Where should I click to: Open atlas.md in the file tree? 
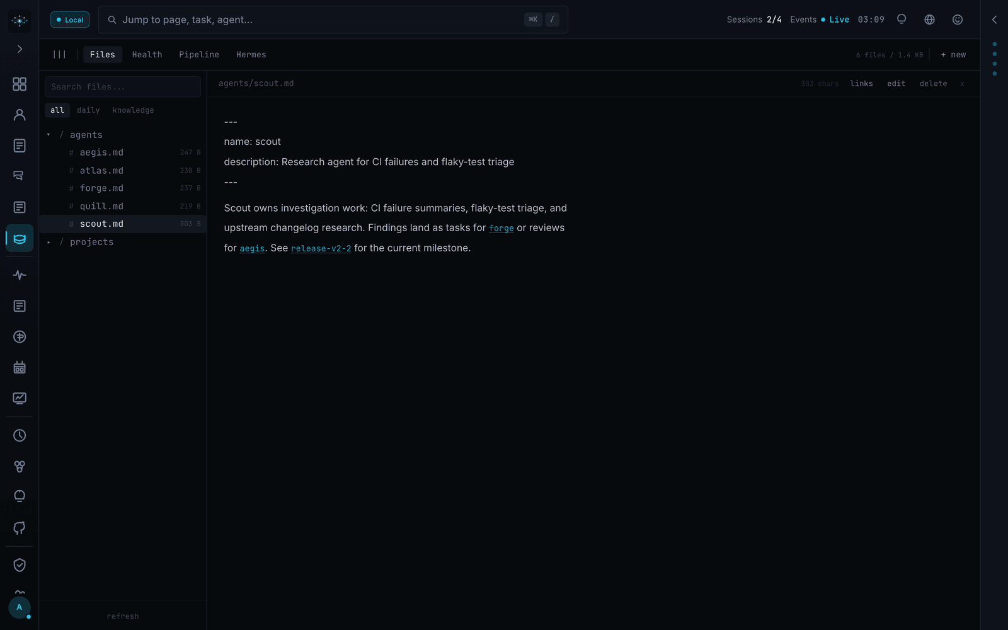click(x=123, y=171)
